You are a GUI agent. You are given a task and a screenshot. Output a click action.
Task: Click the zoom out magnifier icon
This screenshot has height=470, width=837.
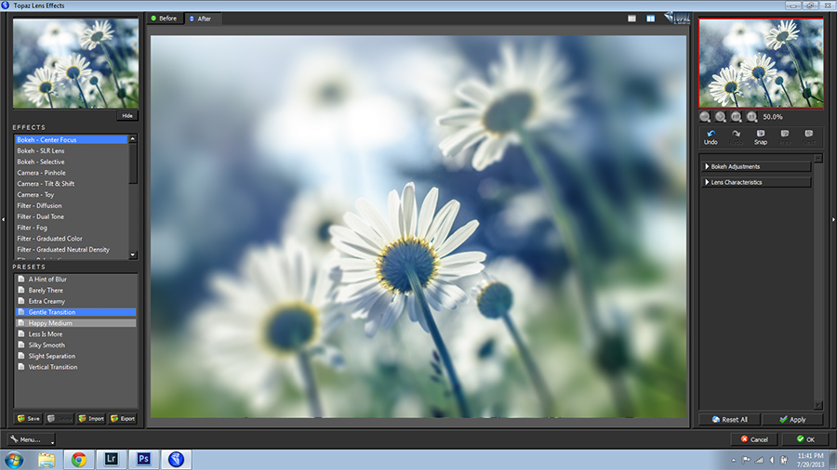click(x=705, y=117)
